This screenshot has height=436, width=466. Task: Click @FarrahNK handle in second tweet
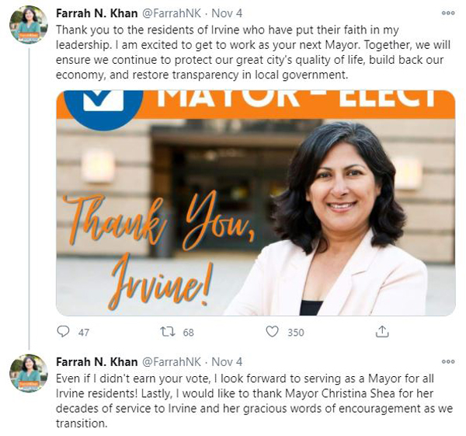pos(172,362)
